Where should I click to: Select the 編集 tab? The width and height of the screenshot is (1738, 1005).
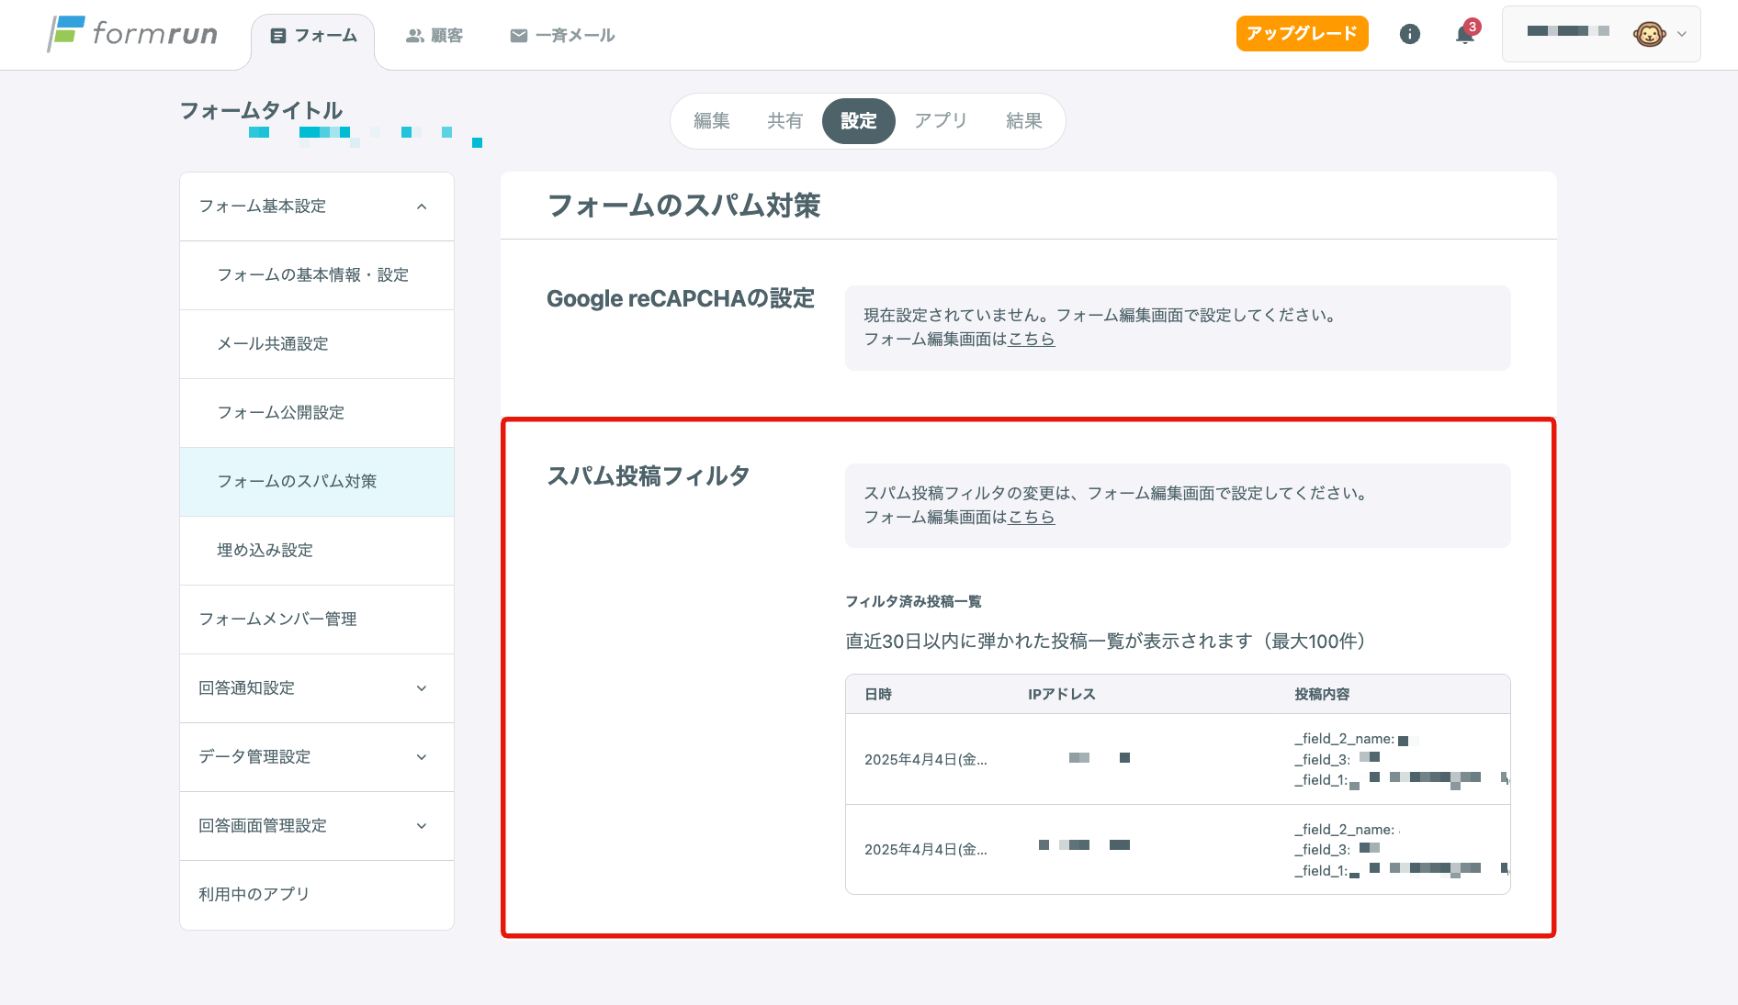(x=712, y=121)
